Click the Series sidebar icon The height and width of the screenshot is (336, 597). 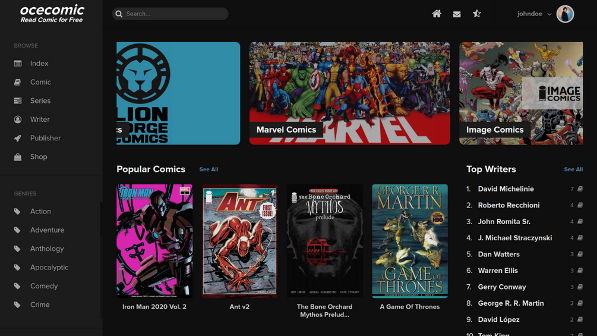(17, 101)
